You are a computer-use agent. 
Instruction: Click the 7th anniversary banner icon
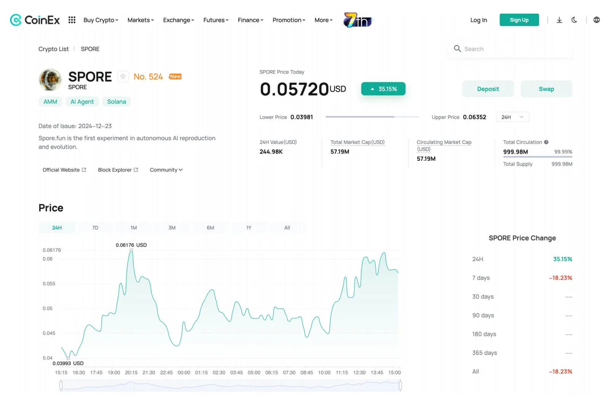pyautogui.click(x=357, y=20)
